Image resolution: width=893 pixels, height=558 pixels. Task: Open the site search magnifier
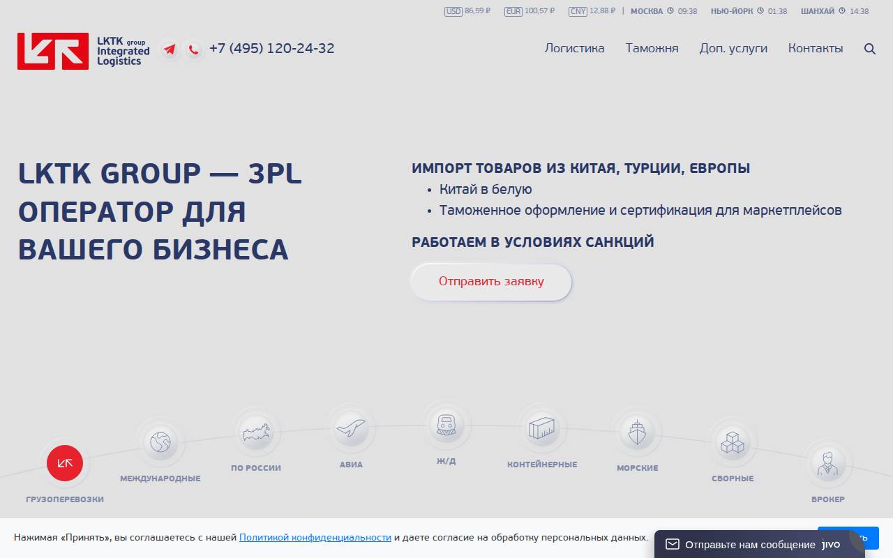click(x=870, y=49)
